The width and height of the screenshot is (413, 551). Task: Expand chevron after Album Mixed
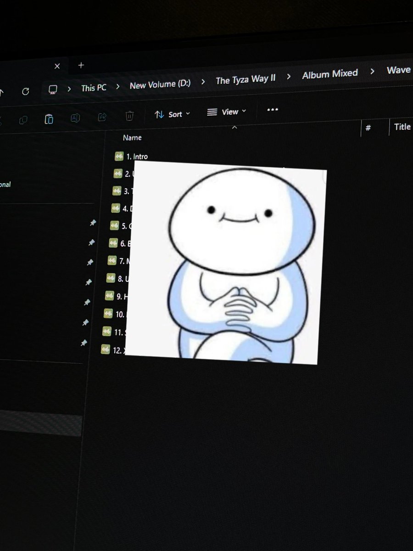tap(372, 71)
